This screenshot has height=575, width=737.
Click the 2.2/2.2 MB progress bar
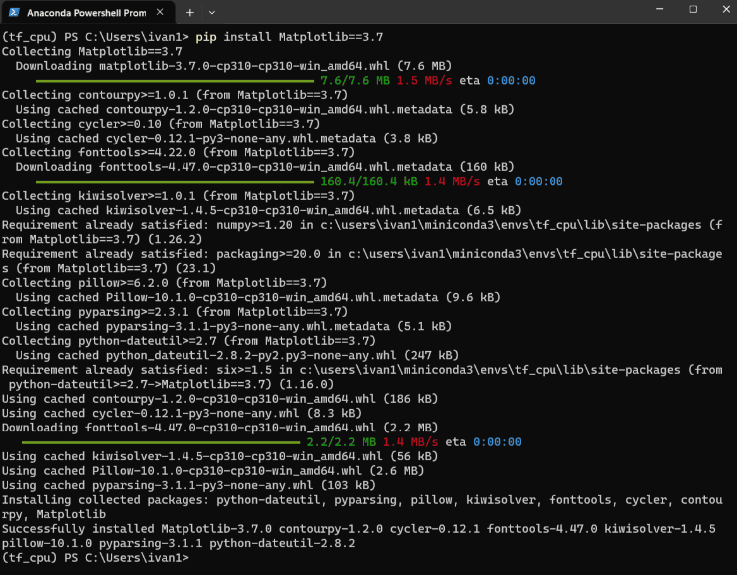[162, 443]
